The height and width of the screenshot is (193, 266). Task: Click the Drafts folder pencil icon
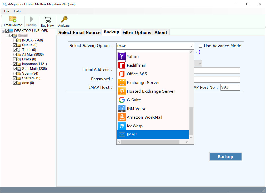[x=19, y=59]
